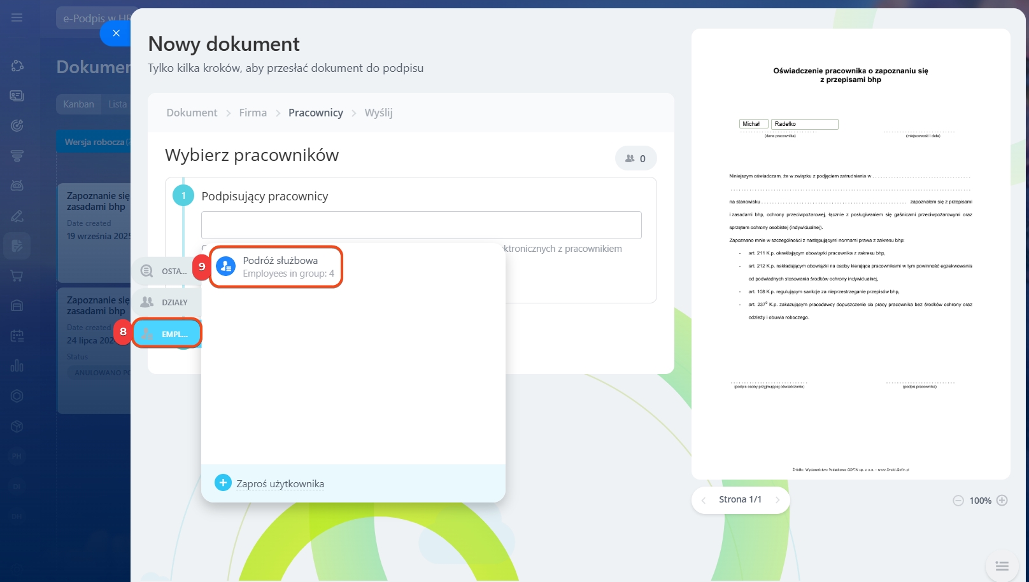Zoom in the document preview
This screenshot has width=1029, height=582.
(x=1002, y=501)
